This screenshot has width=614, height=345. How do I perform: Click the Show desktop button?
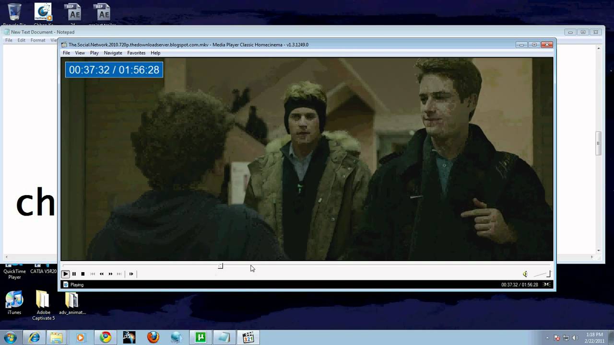[611, 337]
